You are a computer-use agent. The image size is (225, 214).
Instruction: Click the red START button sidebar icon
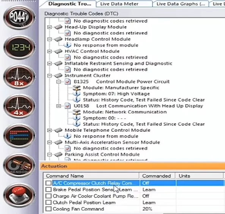tap(19, 195)
